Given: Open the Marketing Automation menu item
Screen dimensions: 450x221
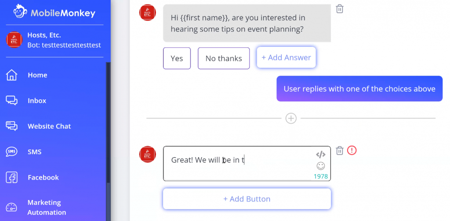Looking at the screenshot, I should click(47, 207).
